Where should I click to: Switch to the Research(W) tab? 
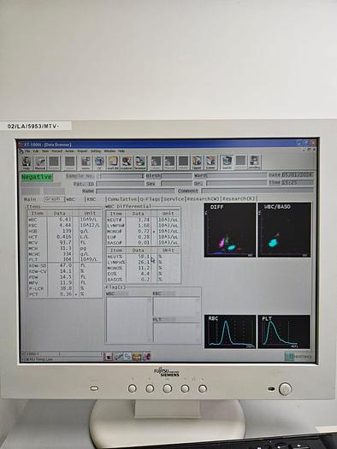click(x=203, y=198)
